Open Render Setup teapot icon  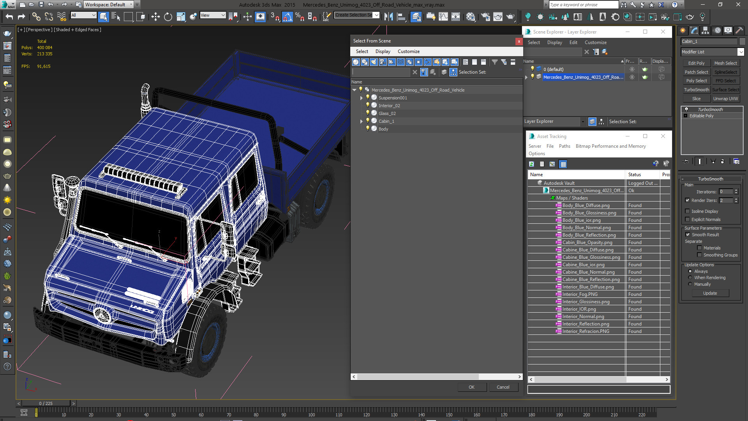pyautogui.click(x=485, y=16)
